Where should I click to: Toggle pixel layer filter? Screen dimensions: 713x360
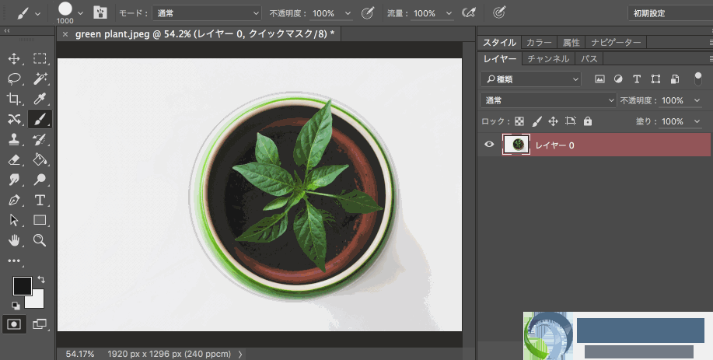point(599,79)
